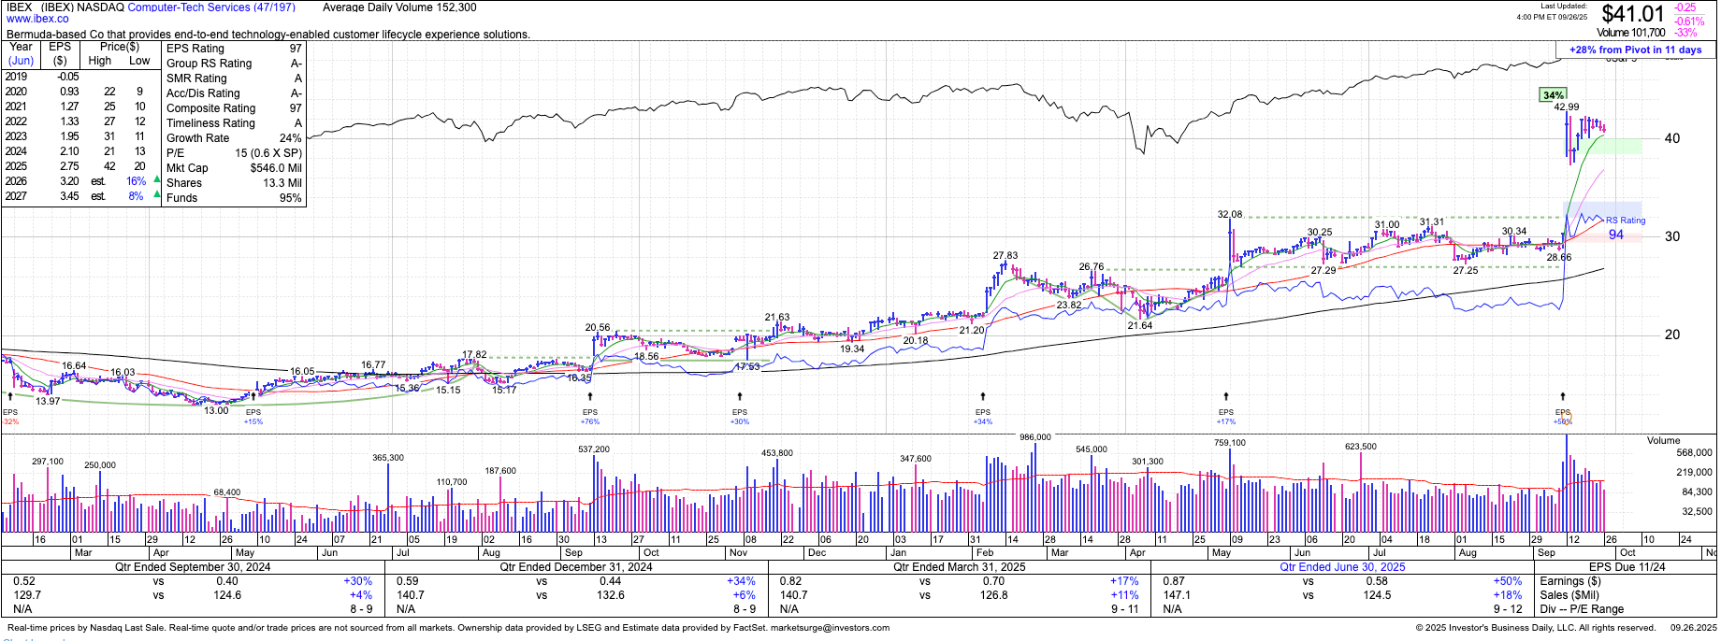Click the -33% volume change value

click(1686, 33)
